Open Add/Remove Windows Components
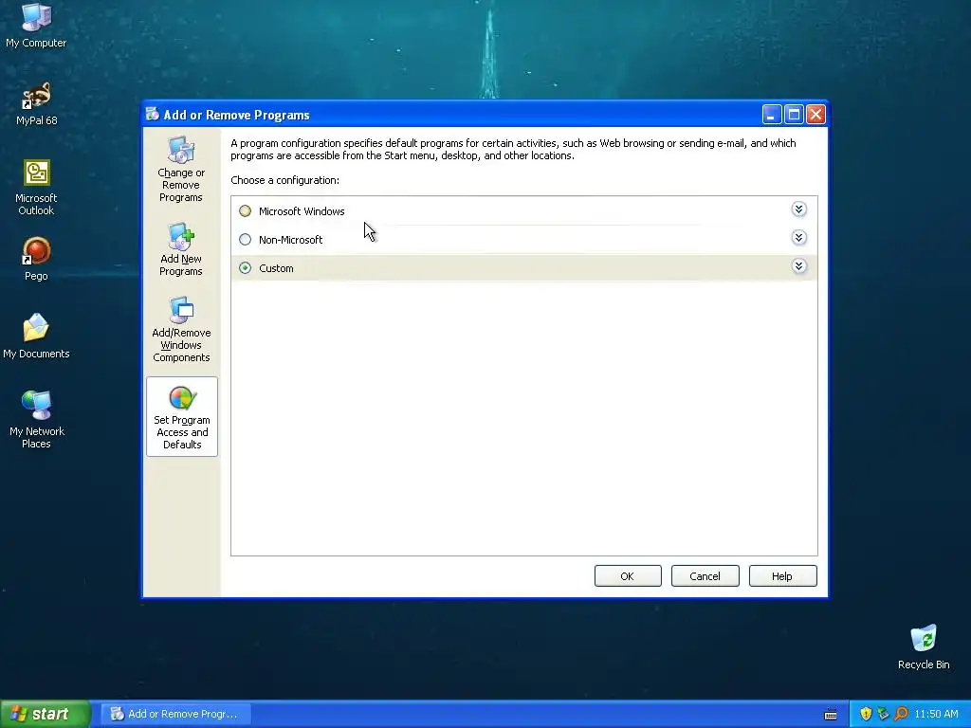 tap(181, 329)
